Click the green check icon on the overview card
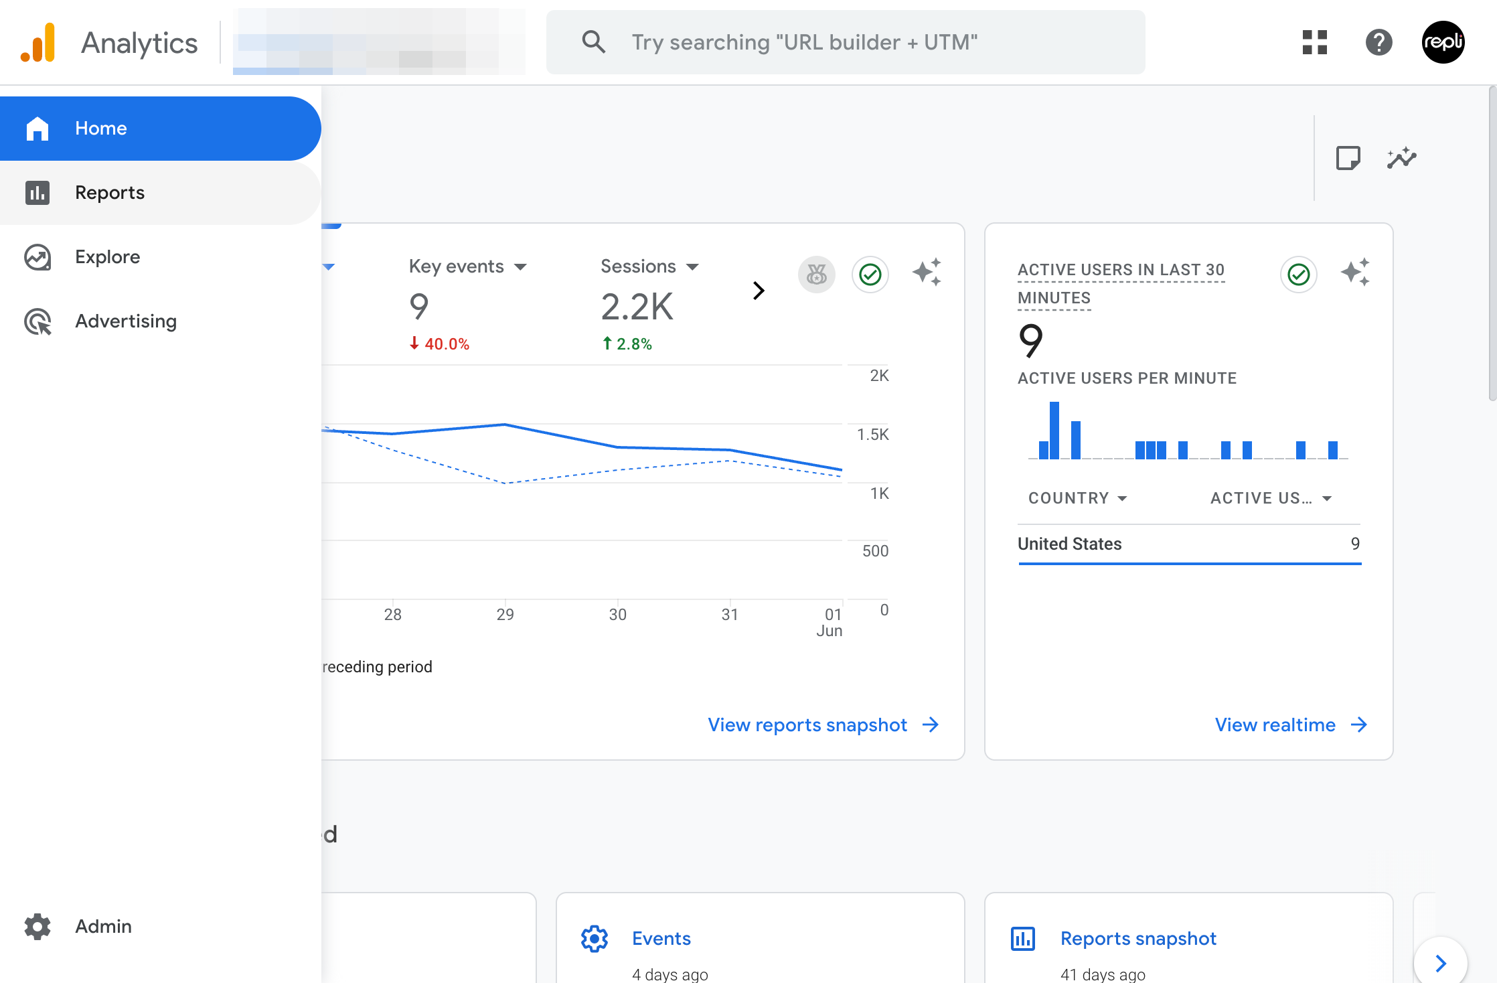Screen dimensions: 1497x983 (870, 275)
